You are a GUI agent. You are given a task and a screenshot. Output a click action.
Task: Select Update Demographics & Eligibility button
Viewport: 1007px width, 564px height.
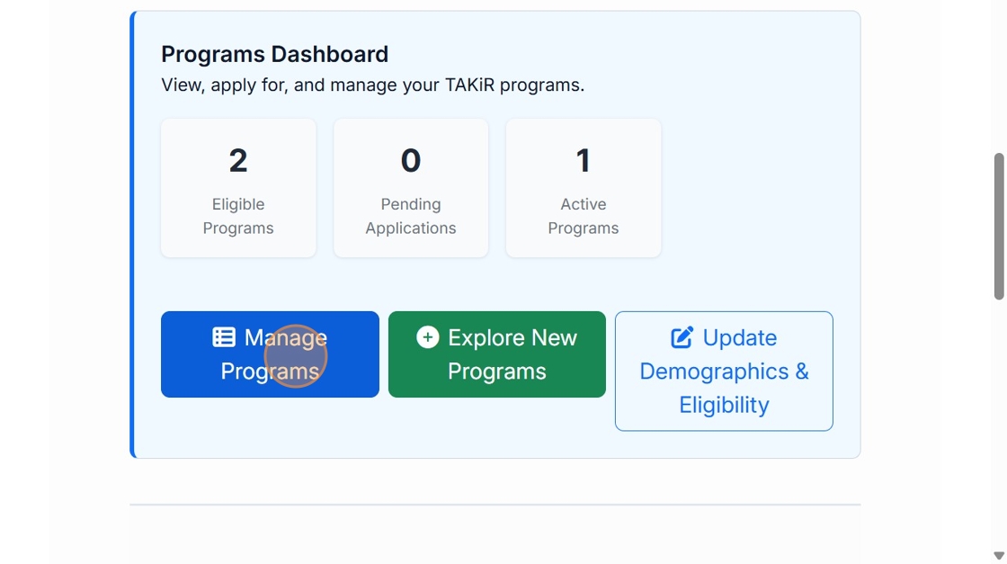point(724,371)
